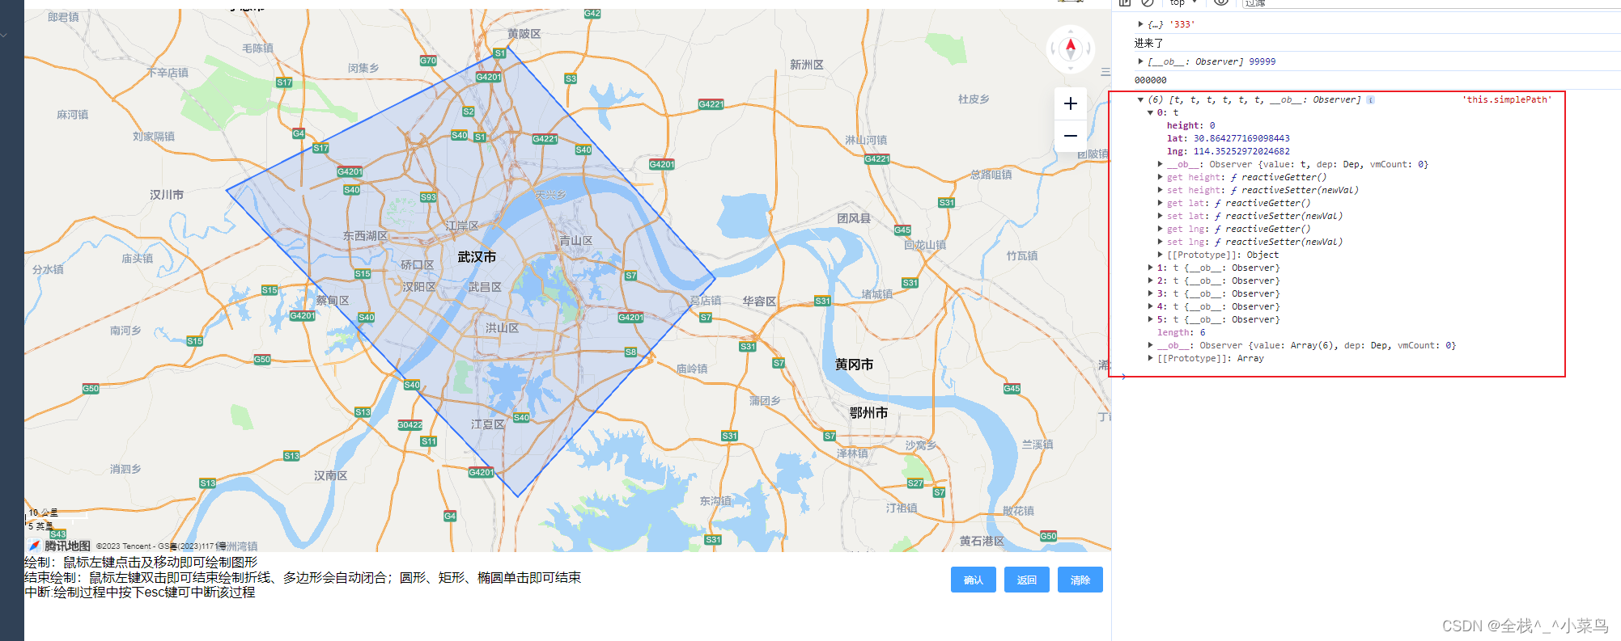
Task: Focus the console filter input field
Action: 1431,3
